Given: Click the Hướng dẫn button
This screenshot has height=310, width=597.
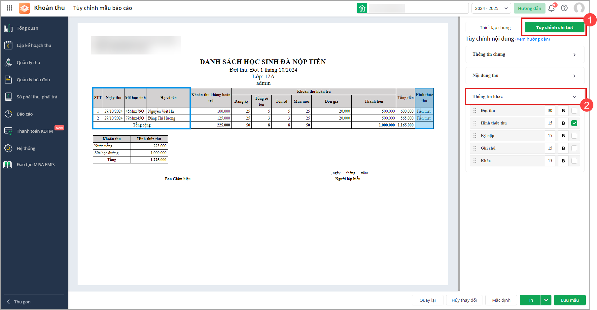Looking at the screenshot, I should coord(529,8).
